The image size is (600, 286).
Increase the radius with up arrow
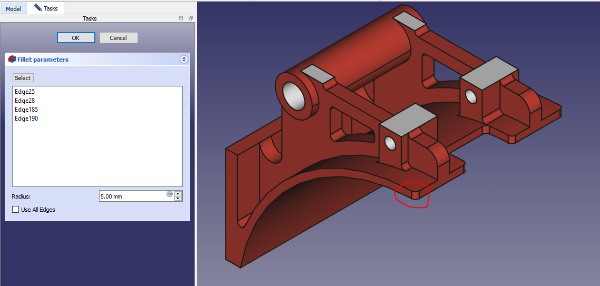coord(178,193)
